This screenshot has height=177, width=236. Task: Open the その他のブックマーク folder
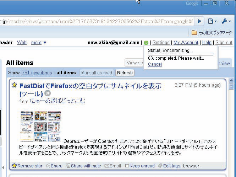tap(212, 32)
